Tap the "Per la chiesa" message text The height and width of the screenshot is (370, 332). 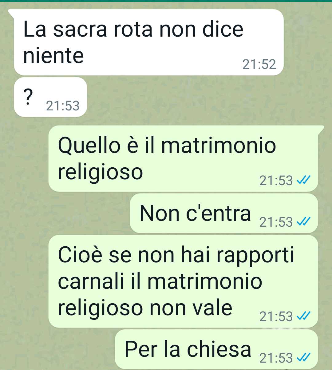[x=188, y=349]
